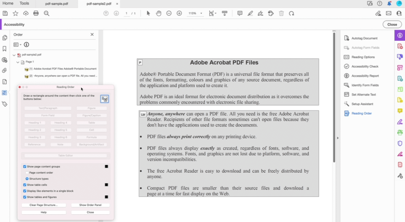Open the Attachments paperclip panel
Screen dimensions: 405x222
5,71
